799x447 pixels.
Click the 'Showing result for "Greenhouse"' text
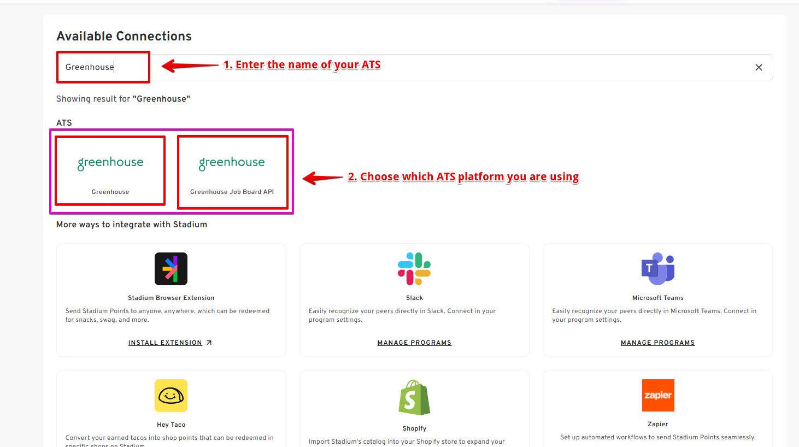[x=123, y=99]
